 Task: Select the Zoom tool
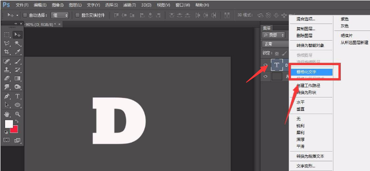pyautogui.click(x=18, y=114)
